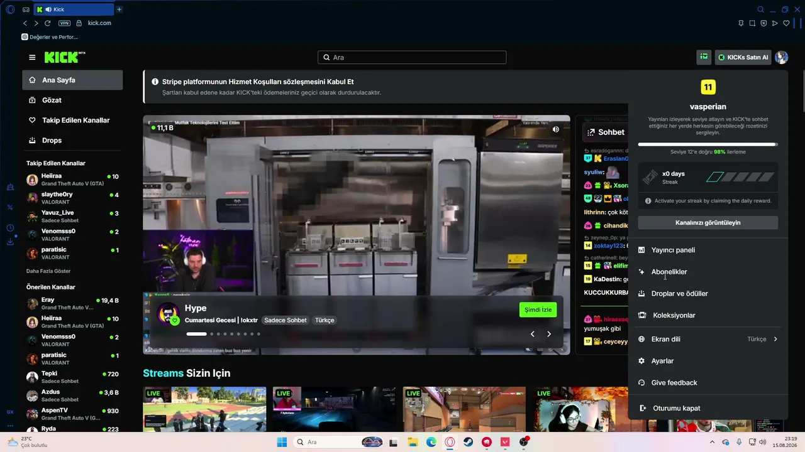Mute the featured stream volume icon

(556, 129)
